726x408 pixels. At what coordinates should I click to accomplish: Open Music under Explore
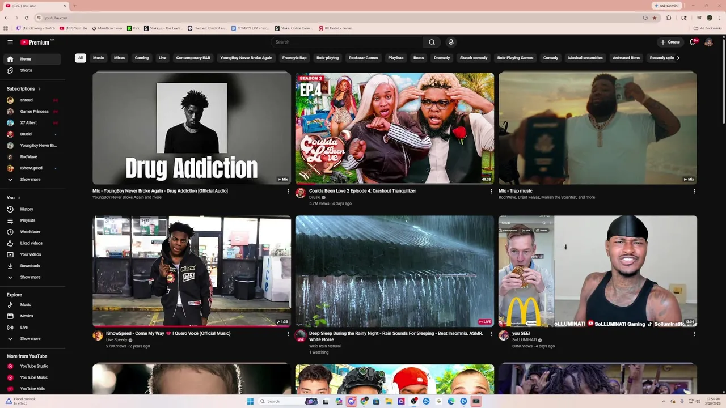click(x=32, y=305)
